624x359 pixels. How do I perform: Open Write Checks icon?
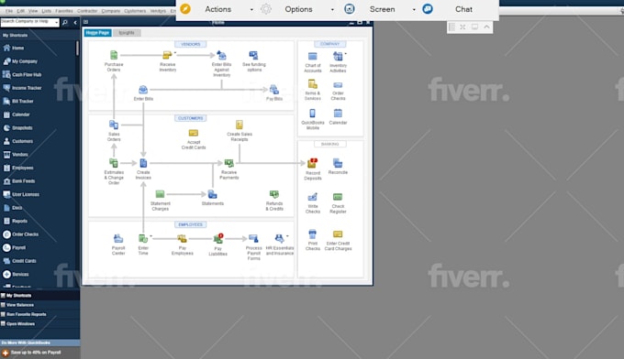point(313,197)
